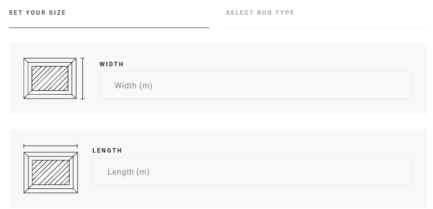
Task: Click the dark underline beneath Set Your Size
Action: pyautogui.click(x=109, y=28)
